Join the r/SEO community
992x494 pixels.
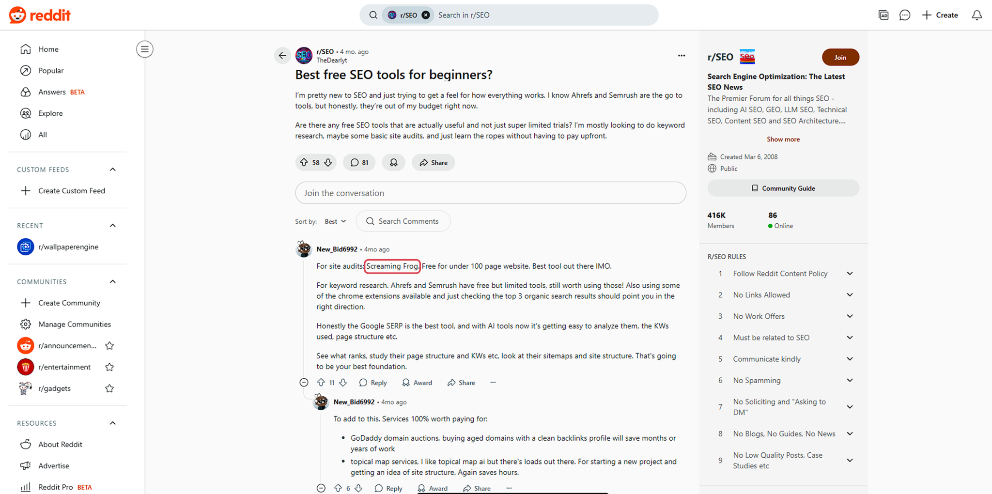pyautogui.click(x=840, y=57)
